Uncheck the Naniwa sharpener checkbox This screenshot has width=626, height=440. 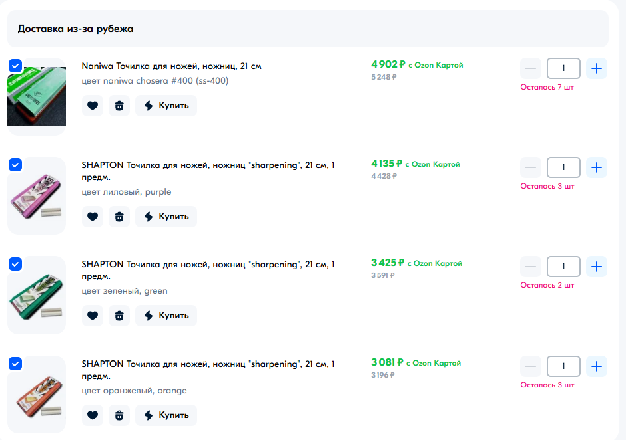pyautogui.click(x=15, y=66)
